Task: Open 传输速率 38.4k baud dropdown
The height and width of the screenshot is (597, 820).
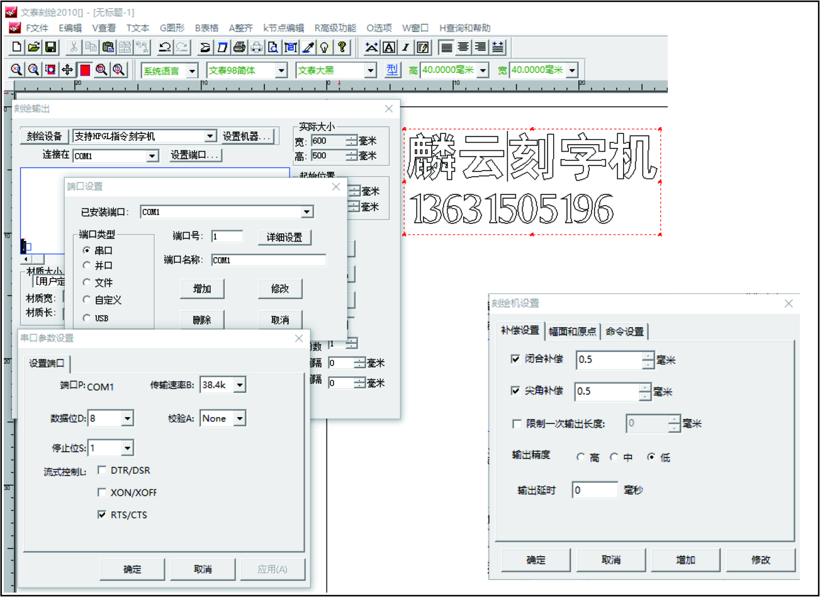Action: pos(240,385)
